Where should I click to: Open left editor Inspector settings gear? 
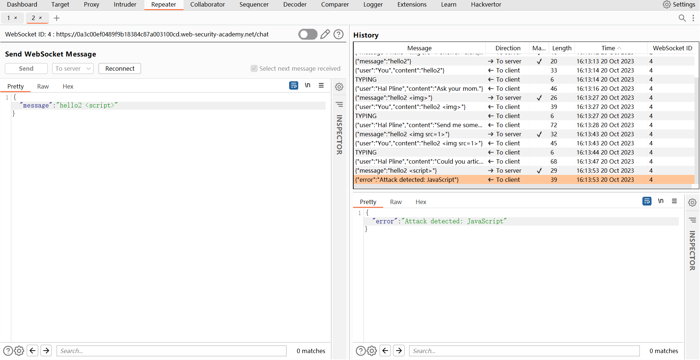point(339,87)
